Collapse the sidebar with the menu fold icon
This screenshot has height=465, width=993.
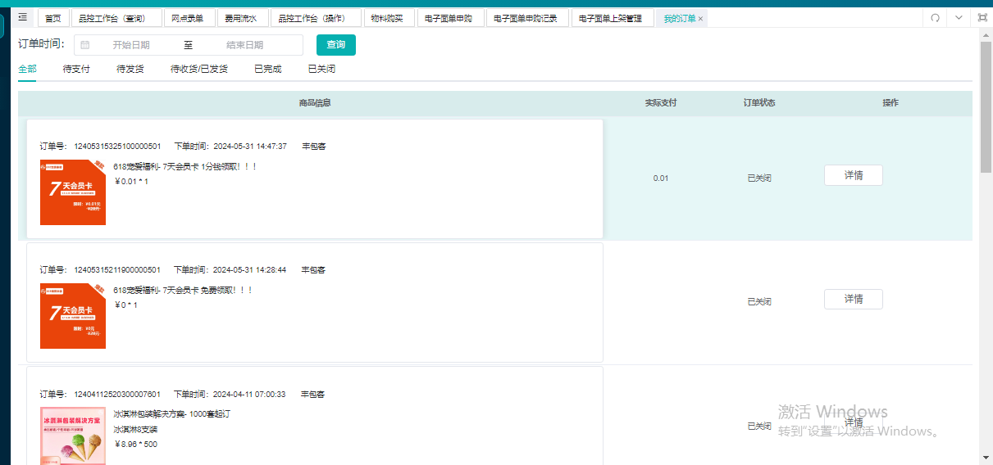click(x=22, y=17)
